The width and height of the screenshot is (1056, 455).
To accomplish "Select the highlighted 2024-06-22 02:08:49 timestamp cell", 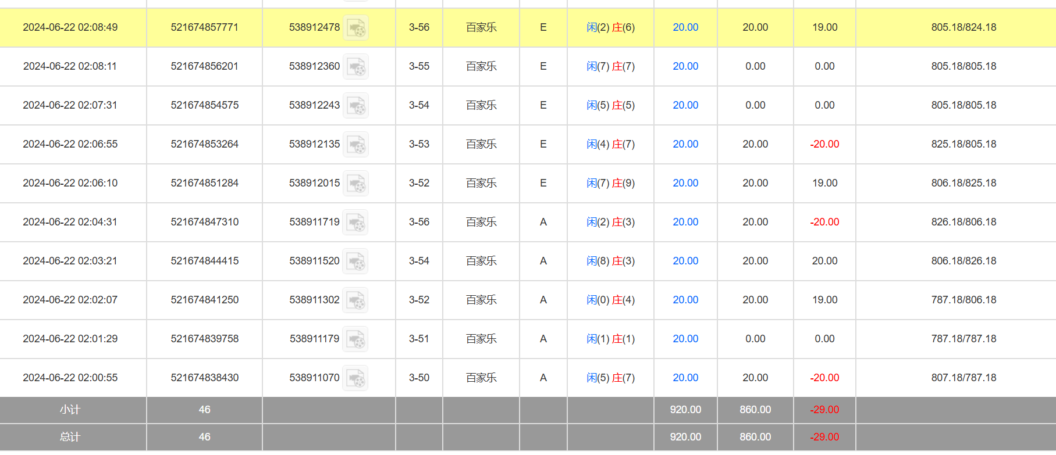I will coord(70,27).
